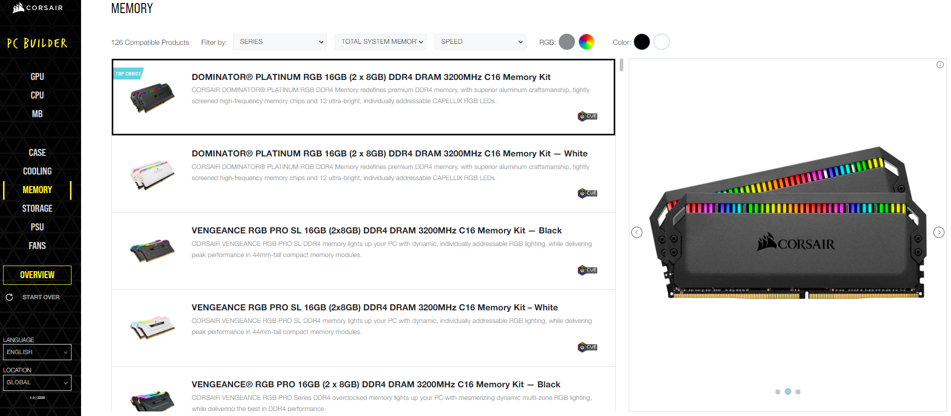Viewport: 951px width, 416px height.
Task: Click iCUE badge on Dominator Platinum black kit
Action: pyautogui.click(x=588, y=116)
